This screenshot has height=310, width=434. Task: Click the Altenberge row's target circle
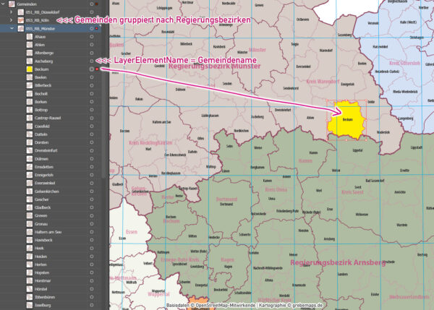point(92,53)
